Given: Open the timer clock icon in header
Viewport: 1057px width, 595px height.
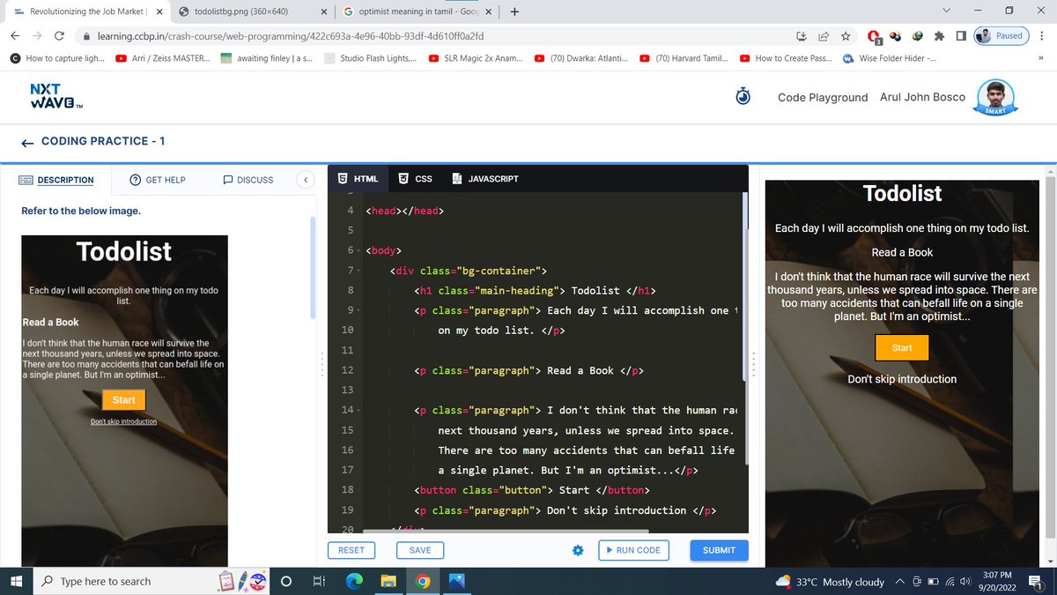Looking at the screenshot, I should (743, 96).
